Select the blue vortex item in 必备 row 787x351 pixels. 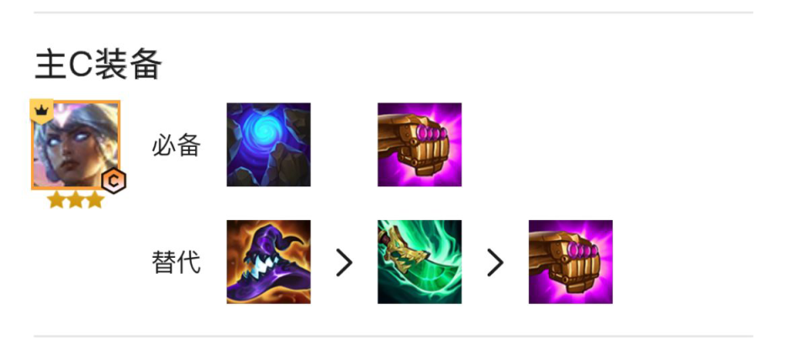point(268,144)
